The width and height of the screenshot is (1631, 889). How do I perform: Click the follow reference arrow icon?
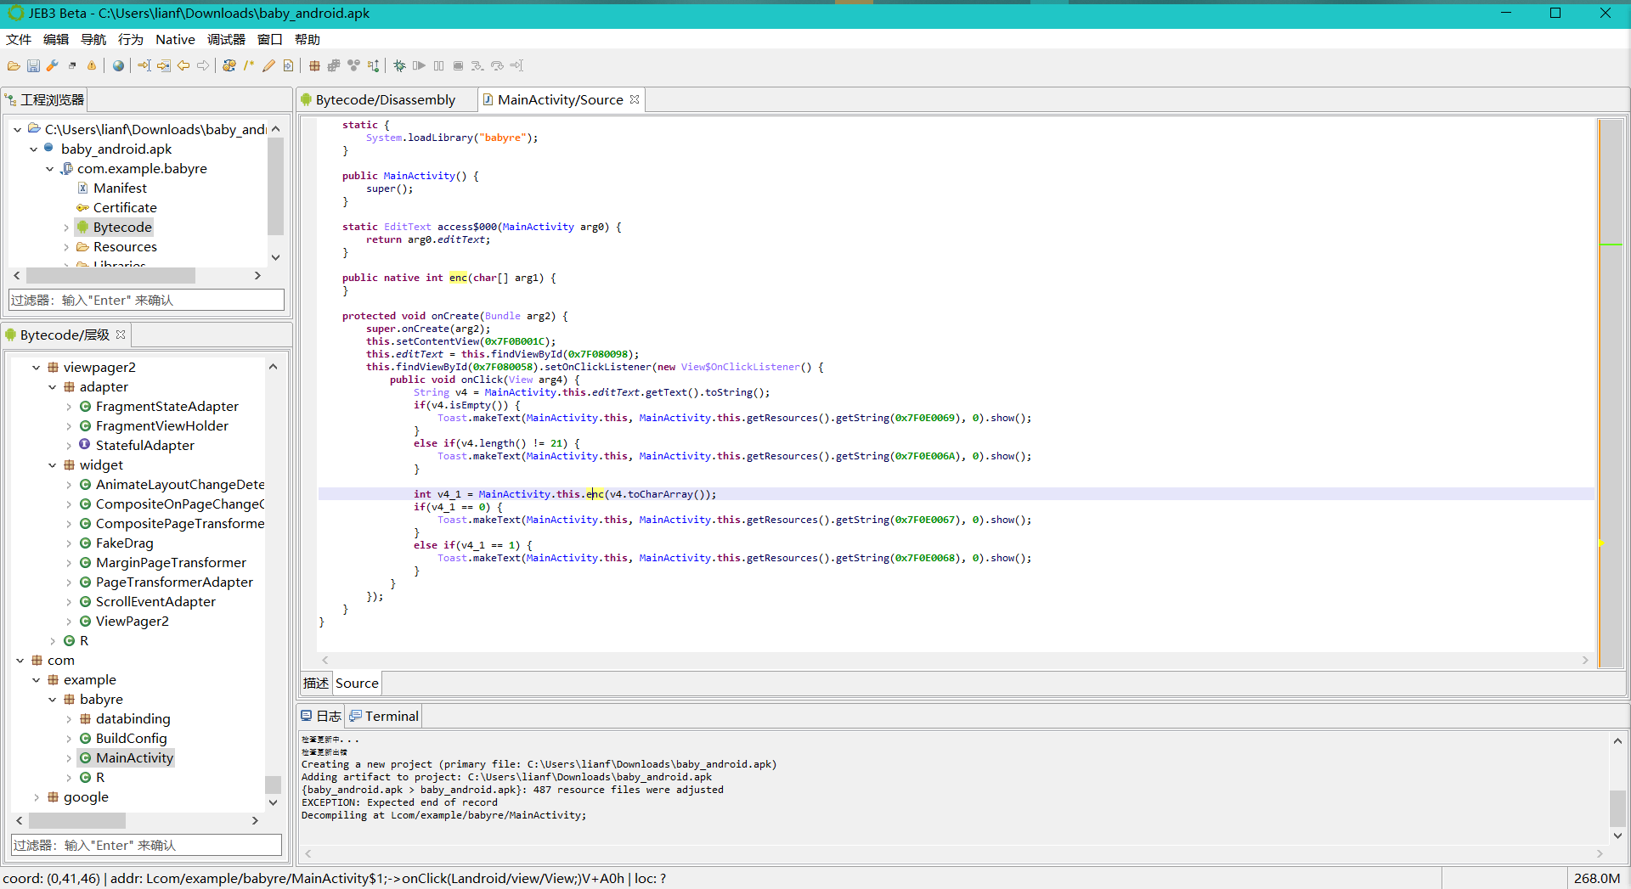(164, 66)
